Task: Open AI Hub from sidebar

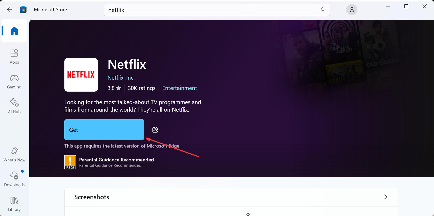Action: [x=14, y=106]
